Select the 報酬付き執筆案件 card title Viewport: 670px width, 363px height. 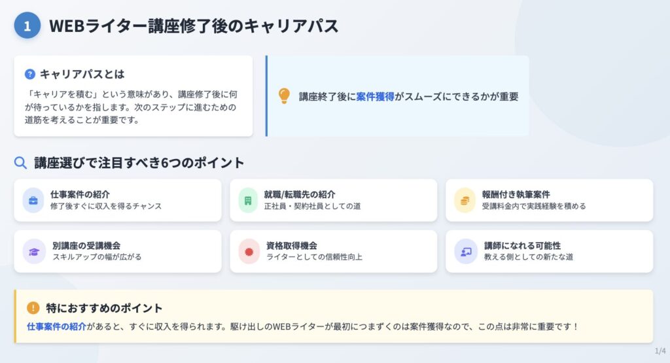[516, 194]
